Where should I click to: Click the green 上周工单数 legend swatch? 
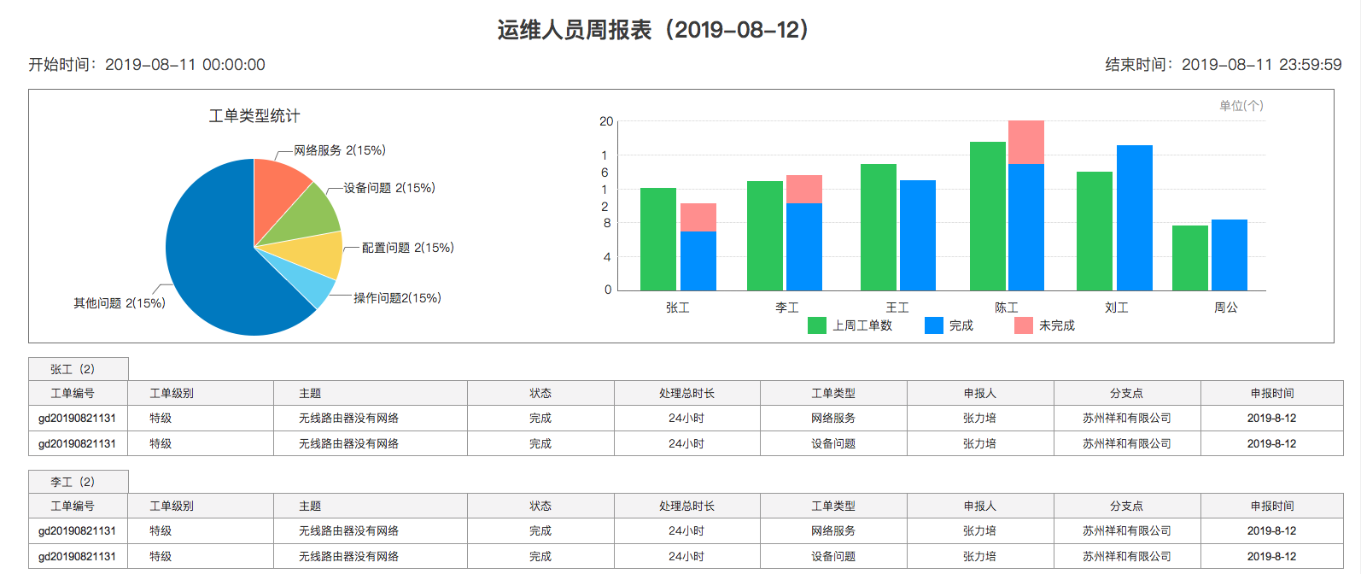(x=817, y=325)
